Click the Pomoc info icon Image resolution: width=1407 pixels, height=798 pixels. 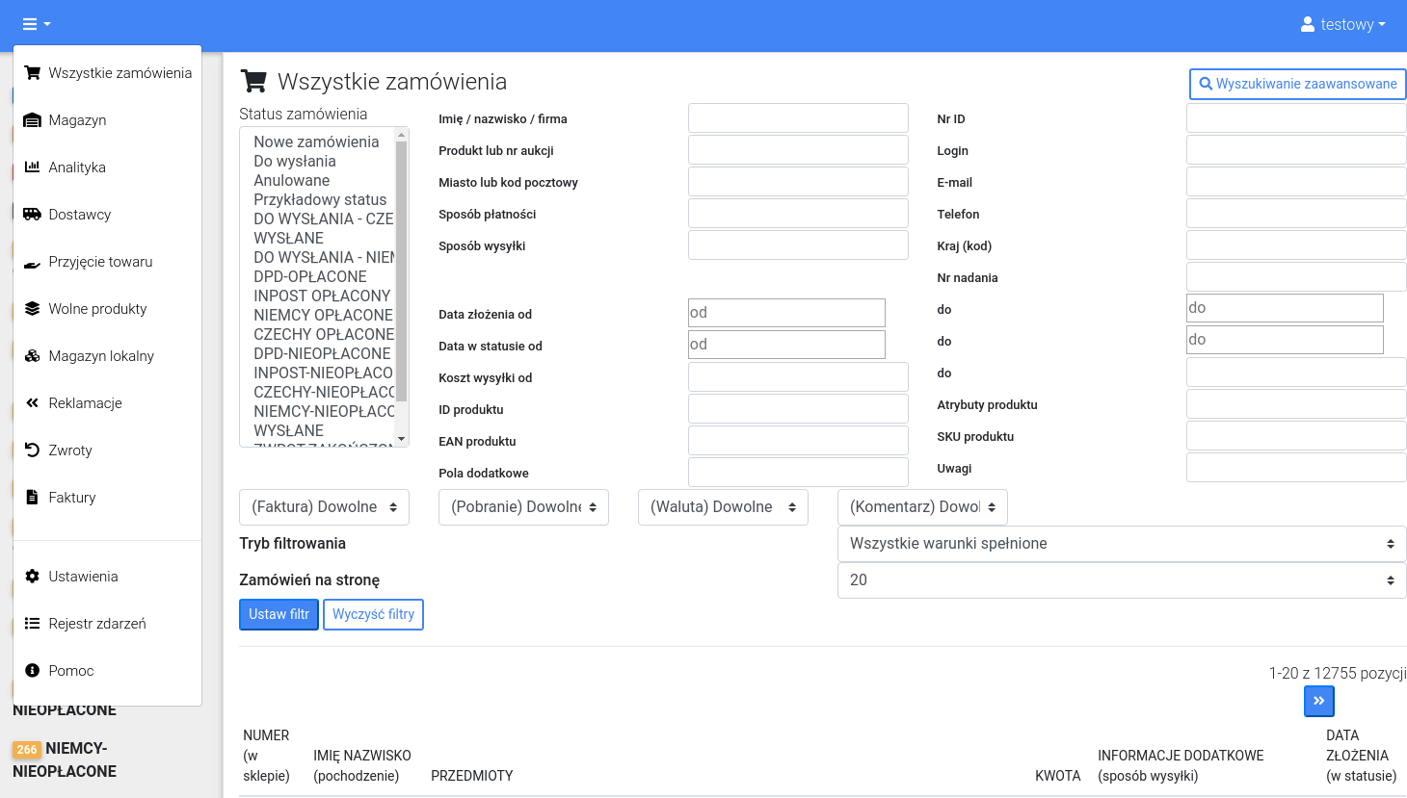32,671
